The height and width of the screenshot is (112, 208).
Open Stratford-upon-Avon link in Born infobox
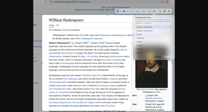[x=154, y=98]
